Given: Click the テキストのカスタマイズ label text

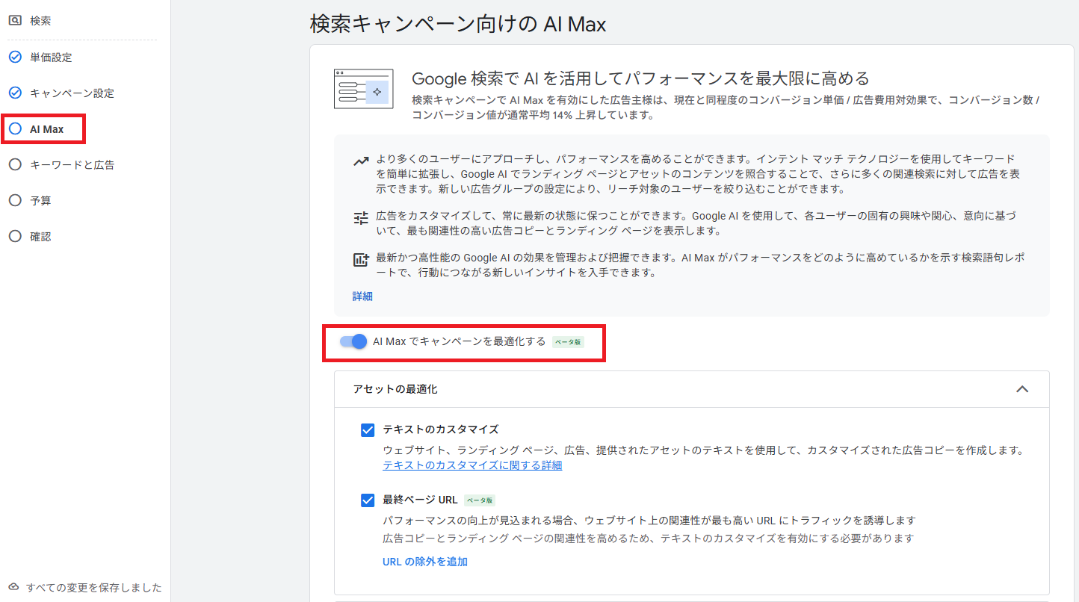Looking at the screenshot, I should (440, 429).
